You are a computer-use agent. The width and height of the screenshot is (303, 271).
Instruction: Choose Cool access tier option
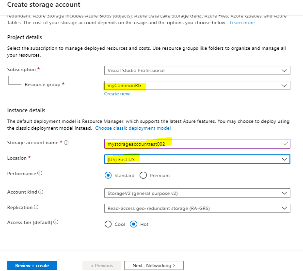click(x=109, y=224)
